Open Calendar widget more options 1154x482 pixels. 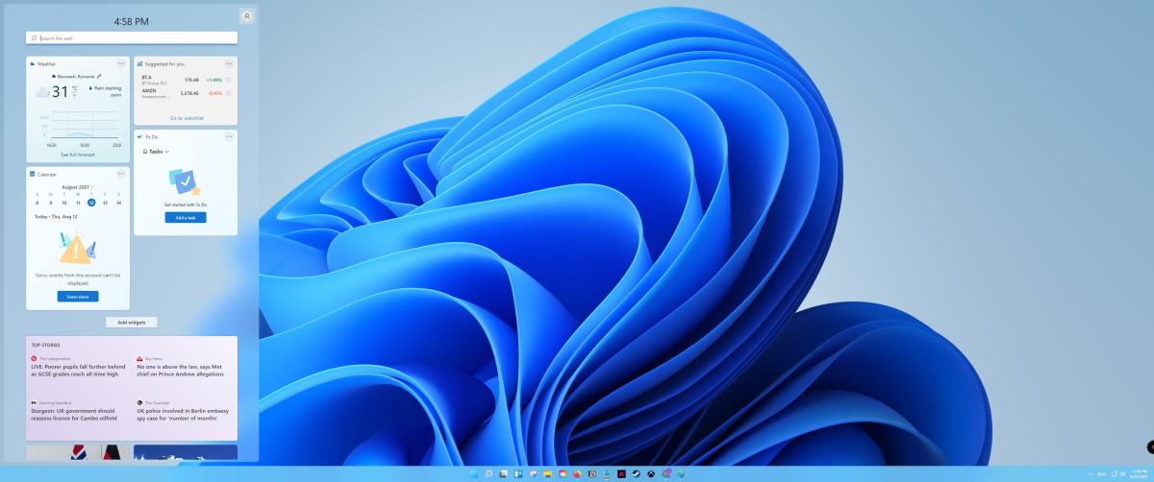click(121, 174)
